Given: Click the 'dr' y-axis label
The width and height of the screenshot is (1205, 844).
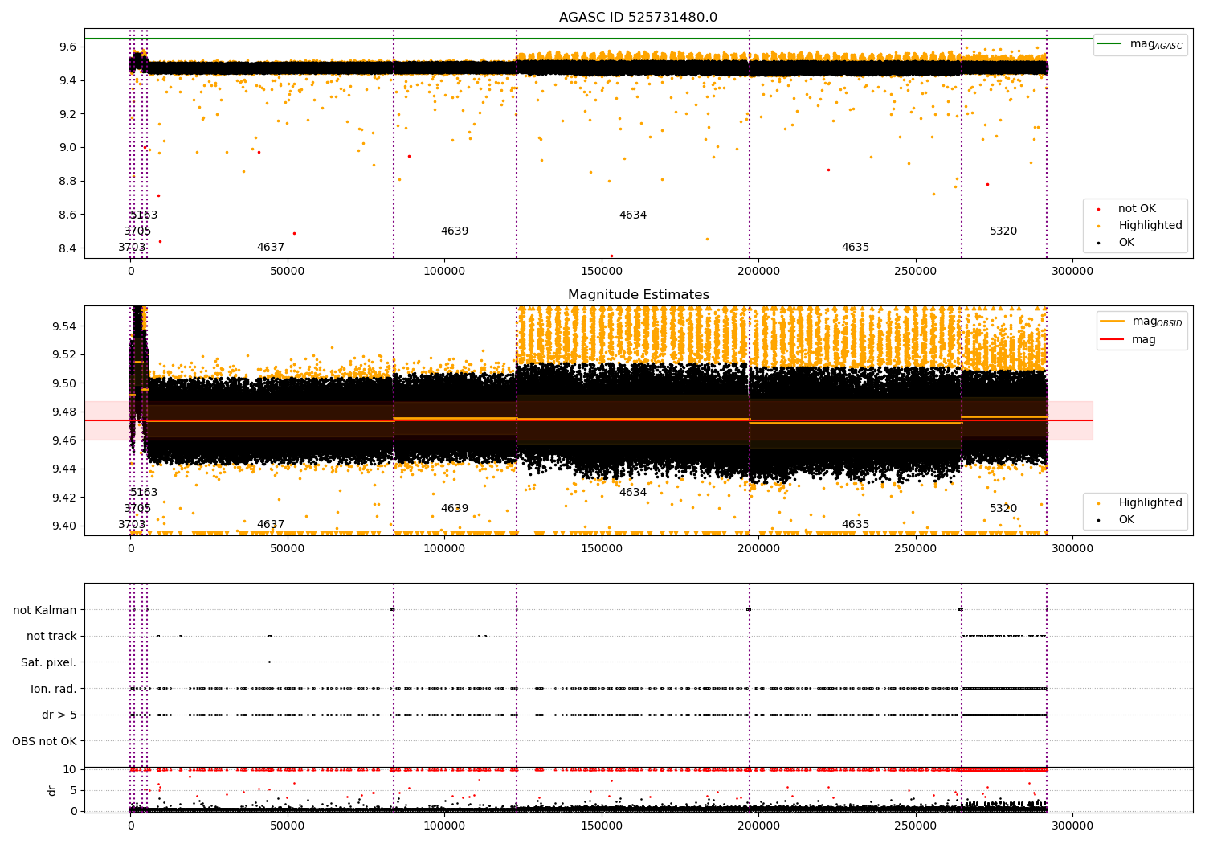Looking at the screenshot, I should [x=52, y=790].
